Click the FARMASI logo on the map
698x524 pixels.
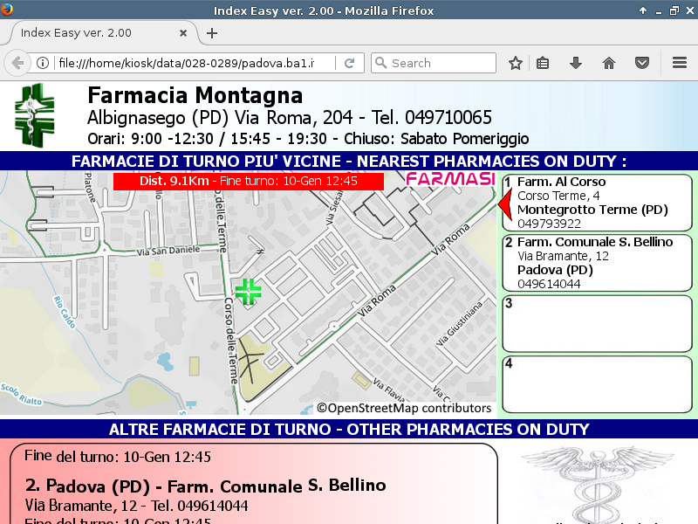[x=450, y=178]
